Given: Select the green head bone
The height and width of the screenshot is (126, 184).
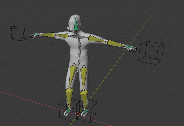Looking at the screenshot, I should click(76, 26).
